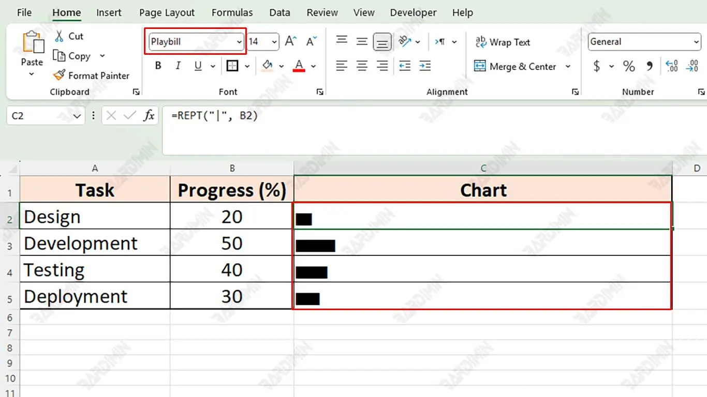Click the Insert Function fx icon
The image size is (707, 397).
click(149, 116)
